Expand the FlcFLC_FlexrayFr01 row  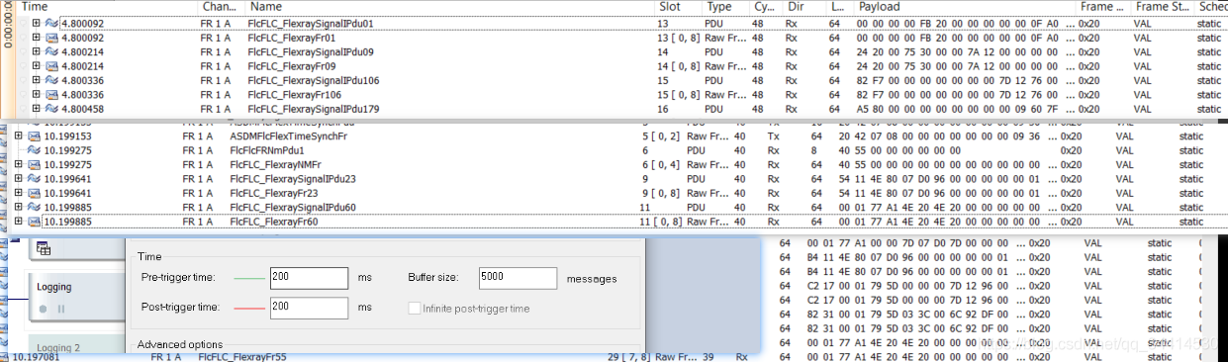point(37,37)
